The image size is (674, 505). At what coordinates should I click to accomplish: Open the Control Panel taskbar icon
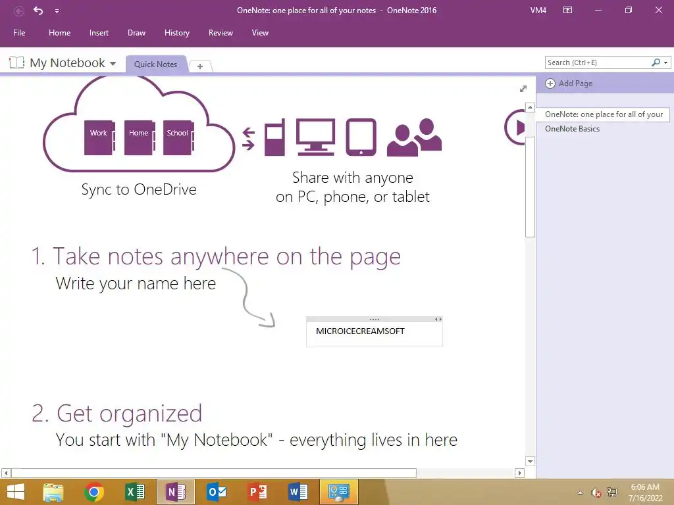coord(339,492)
